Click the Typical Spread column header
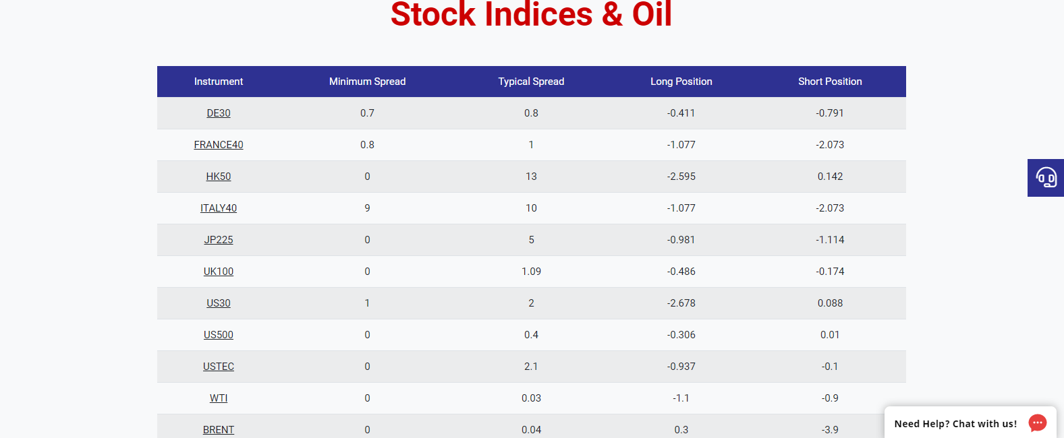This screenshot has width=1064, height=438. point(531,82)
